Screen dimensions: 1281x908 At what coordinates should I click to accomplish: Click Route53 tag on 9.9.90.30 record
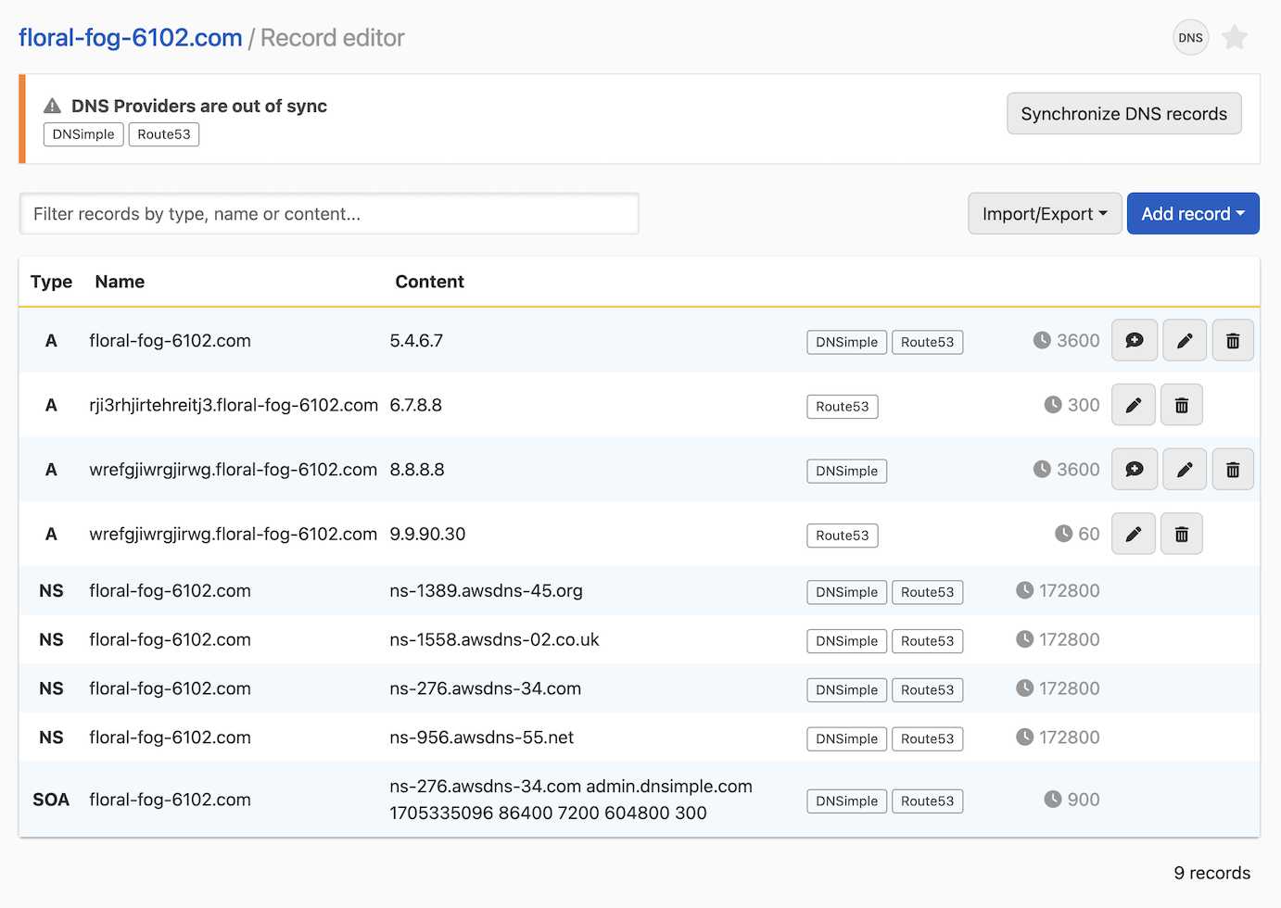(843, 536)
